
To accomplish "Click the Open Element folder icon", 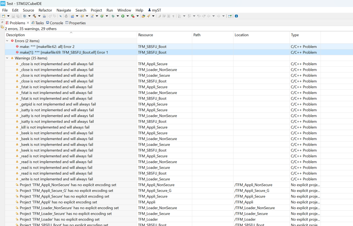I will (143, 16).
